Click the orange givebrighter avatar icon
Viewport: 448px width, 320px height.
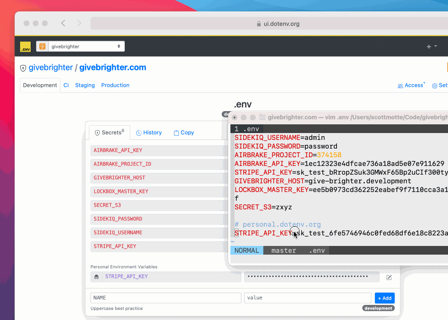tap(42, 47)
